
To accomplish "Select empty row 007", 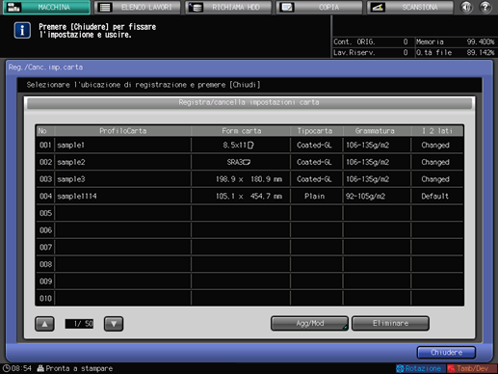I will pos(249,248).
